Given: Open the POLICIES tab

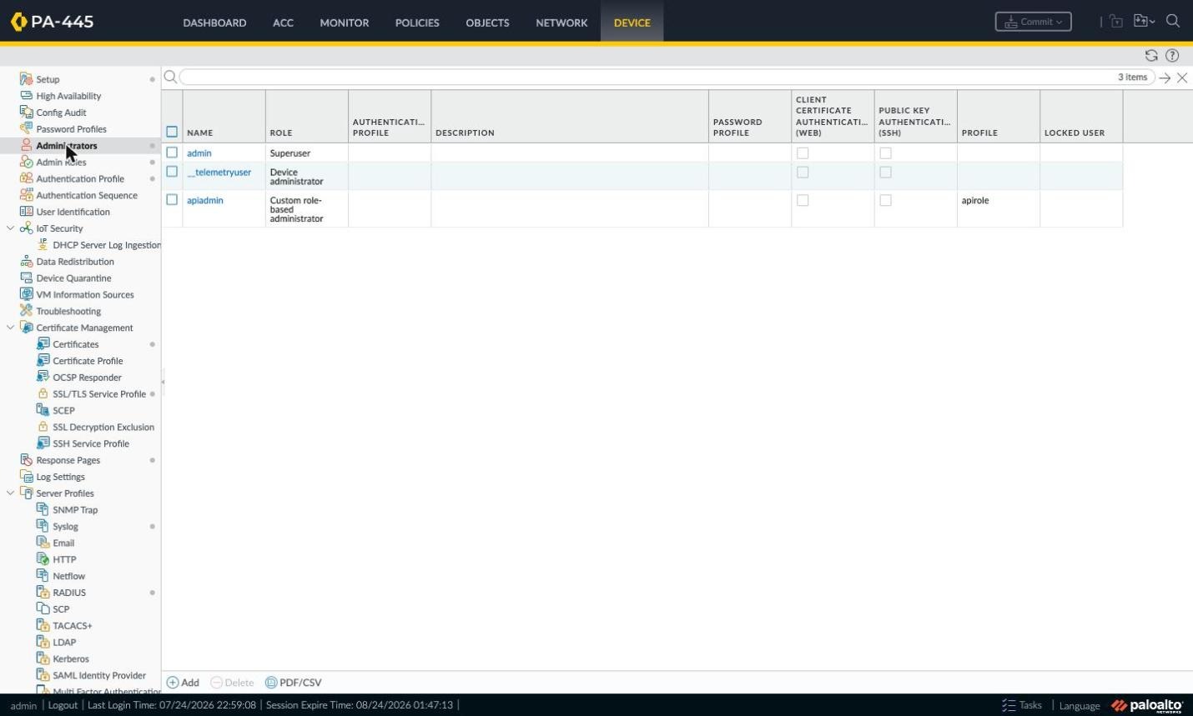Looking at the screenshot, I should pyautogui.click(x=417, y=23).
